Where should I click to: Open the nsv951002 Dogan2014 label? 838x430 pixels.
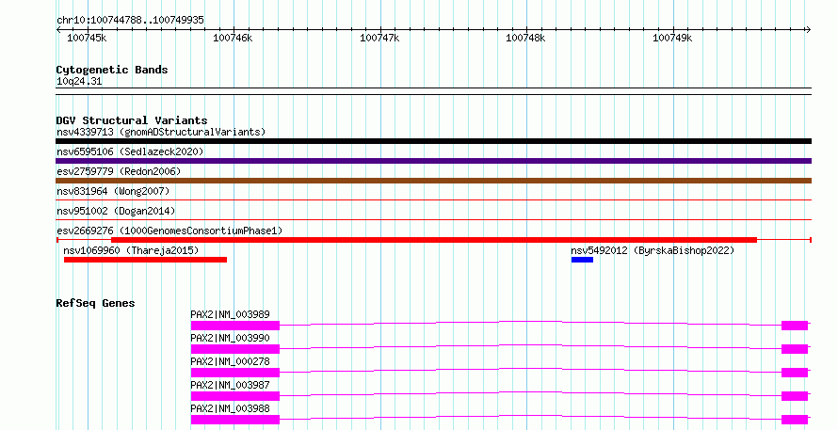116,211
